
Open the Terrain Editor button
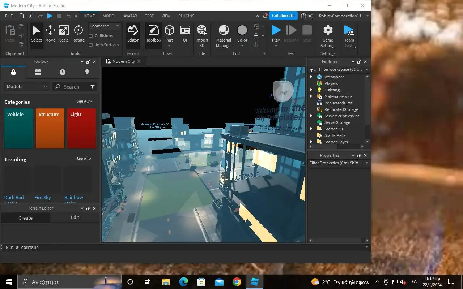pos(133,35)
